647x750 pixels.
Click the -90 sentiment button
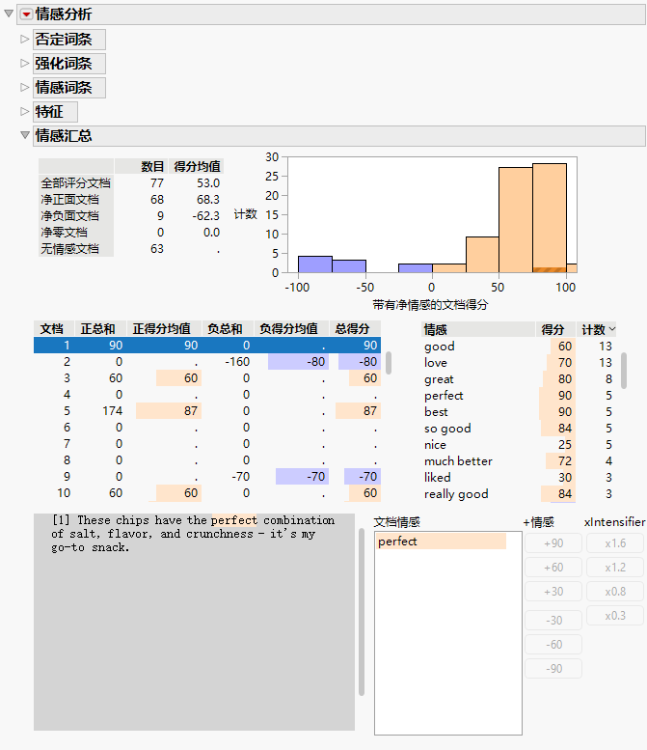(553, 669)
